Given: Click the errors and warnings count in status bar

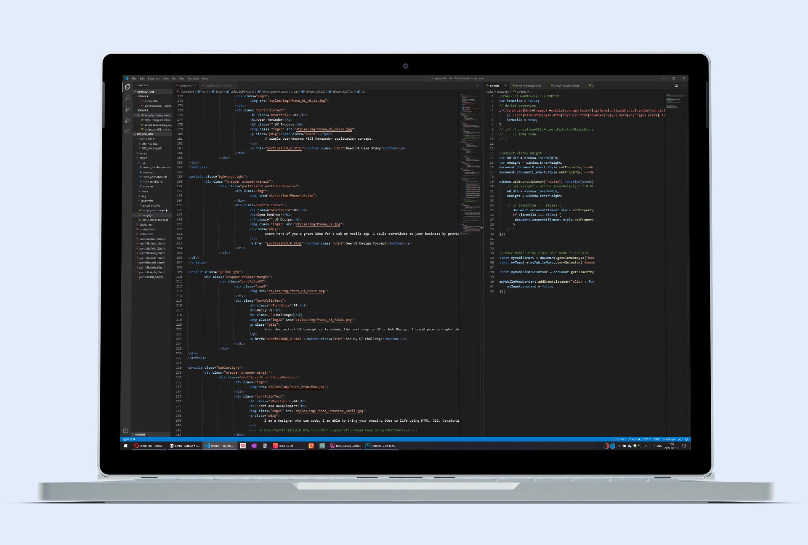Looking at the screenshot, I should pos(129,439).
